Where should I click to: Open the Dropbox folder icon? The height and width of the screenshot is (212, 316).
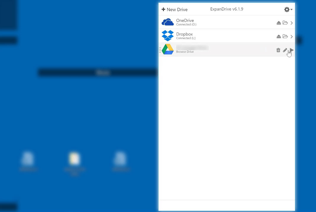click(285, 36)
